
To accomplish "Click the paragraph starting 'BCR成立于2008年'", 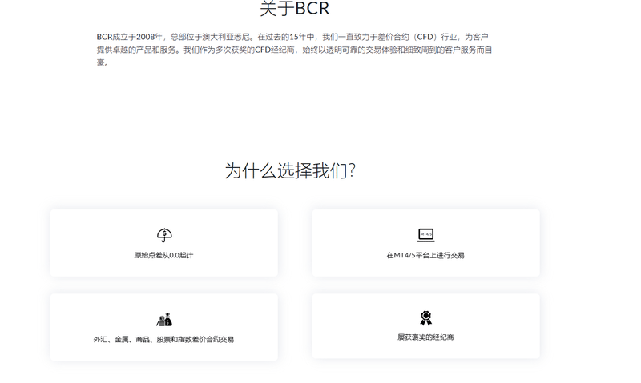I will (294, 50).
